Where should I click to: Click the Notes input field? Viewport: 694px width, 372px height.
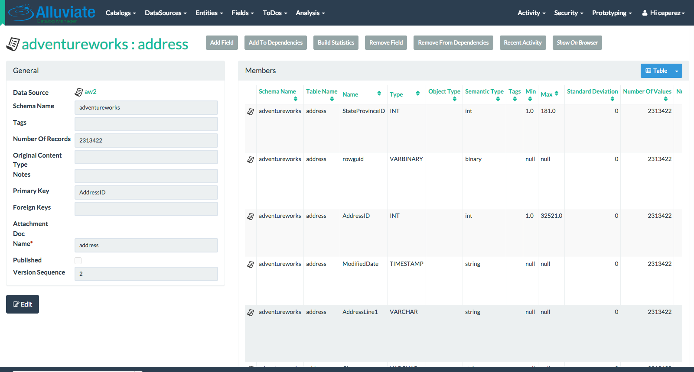point(146,176)
